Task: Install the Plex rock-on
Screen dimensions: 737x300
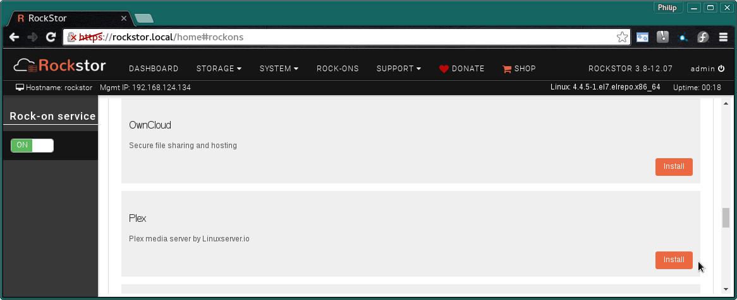Action: (674, 260)
